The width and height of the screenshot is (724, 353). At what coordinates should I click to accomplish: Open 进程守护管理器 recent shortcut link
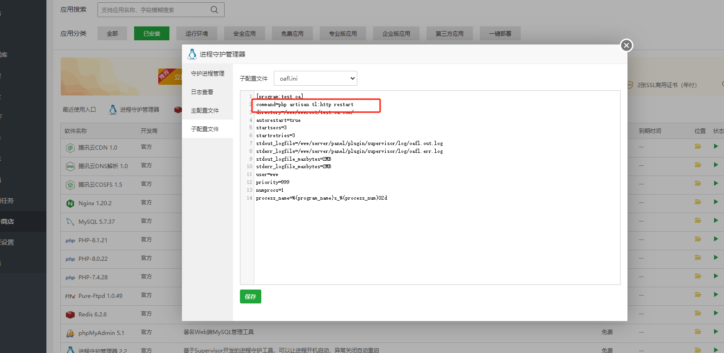tap(139, 110)
